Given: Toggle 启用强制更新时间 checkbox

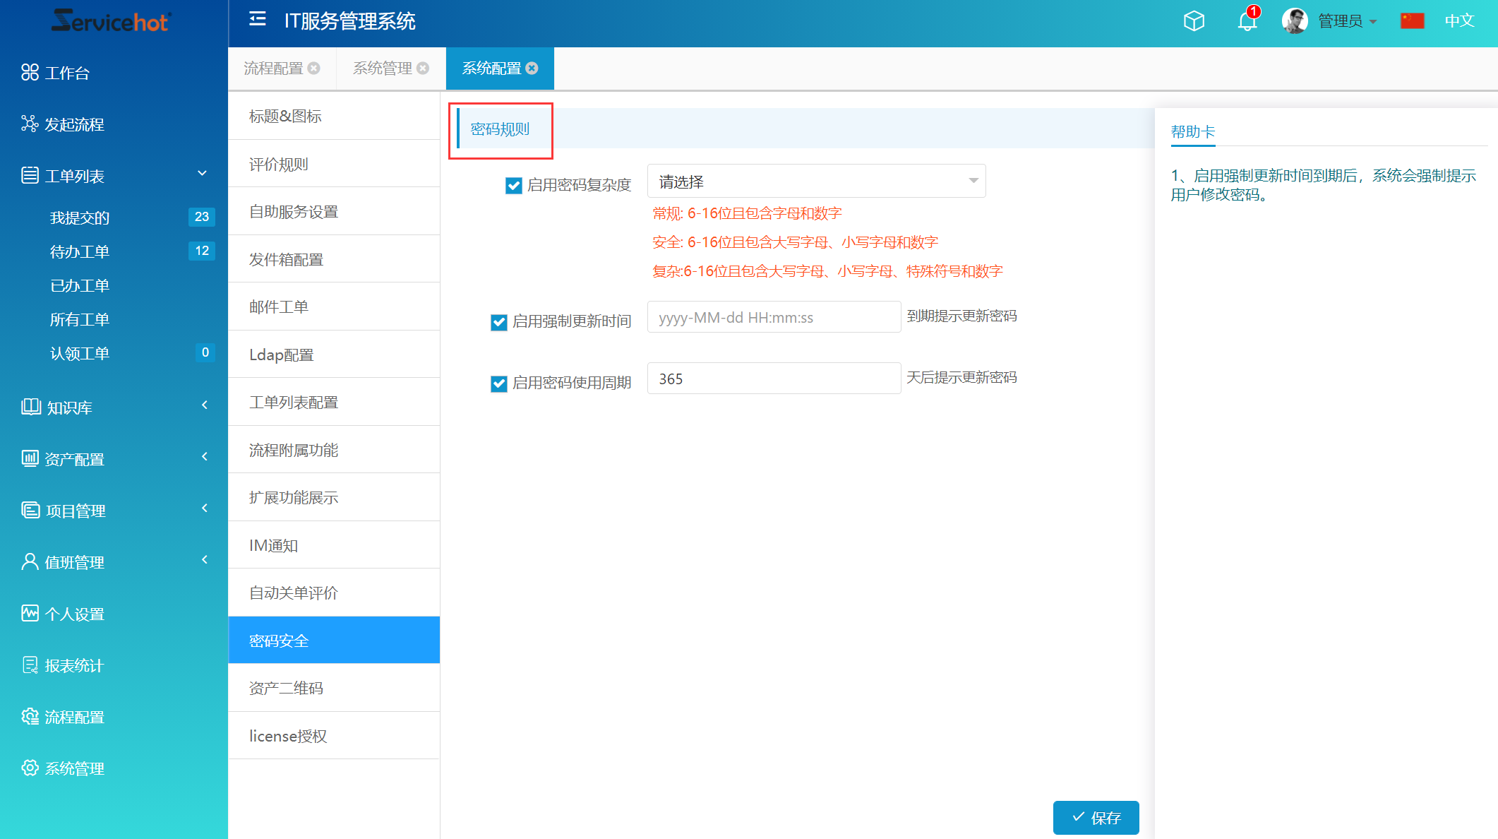Looking at the screenshot, I should click(499, 322).
